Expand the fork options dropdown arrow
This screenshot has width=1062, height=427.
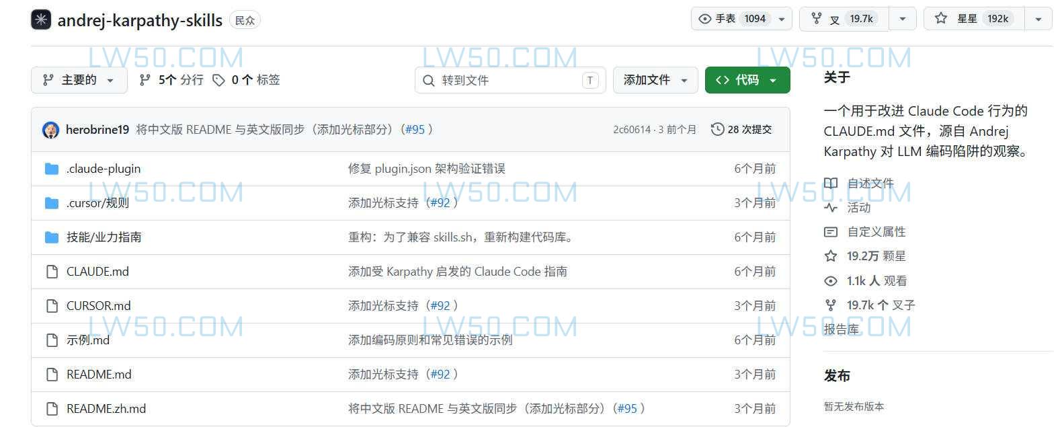click(903, 20)
